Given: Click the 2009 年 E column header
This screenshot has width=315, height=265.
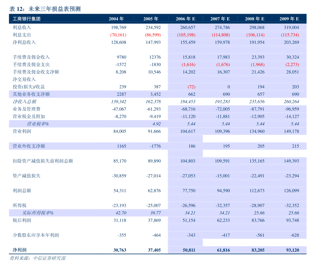Looking at the screenshot, I should (289, 19).
